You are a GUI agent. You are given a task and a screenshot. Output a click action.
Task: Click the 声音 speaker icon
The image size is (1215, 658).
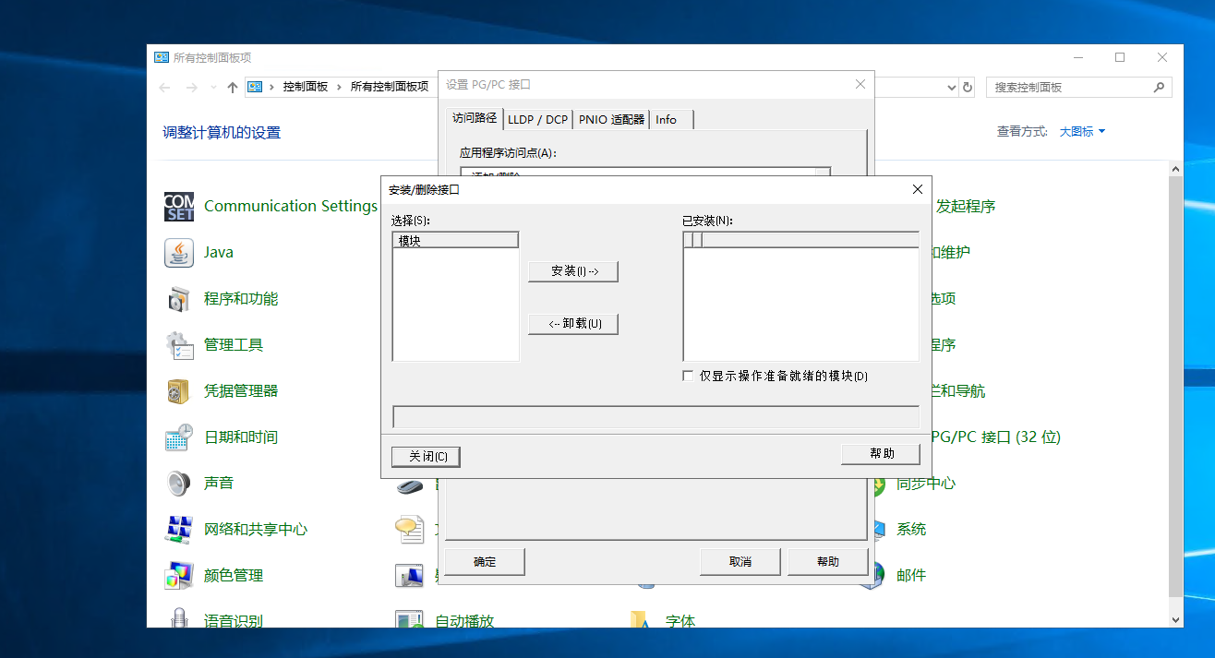[179, 484]
